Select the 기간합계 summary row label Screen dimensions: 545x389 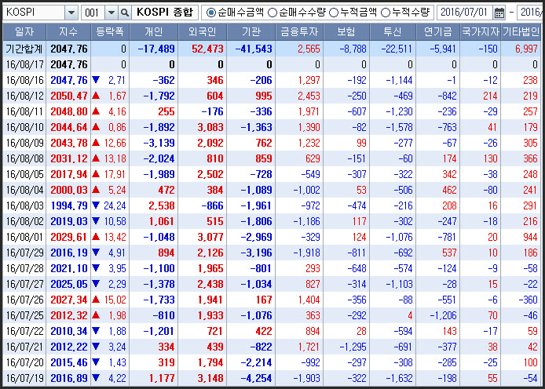coord(24,49)
